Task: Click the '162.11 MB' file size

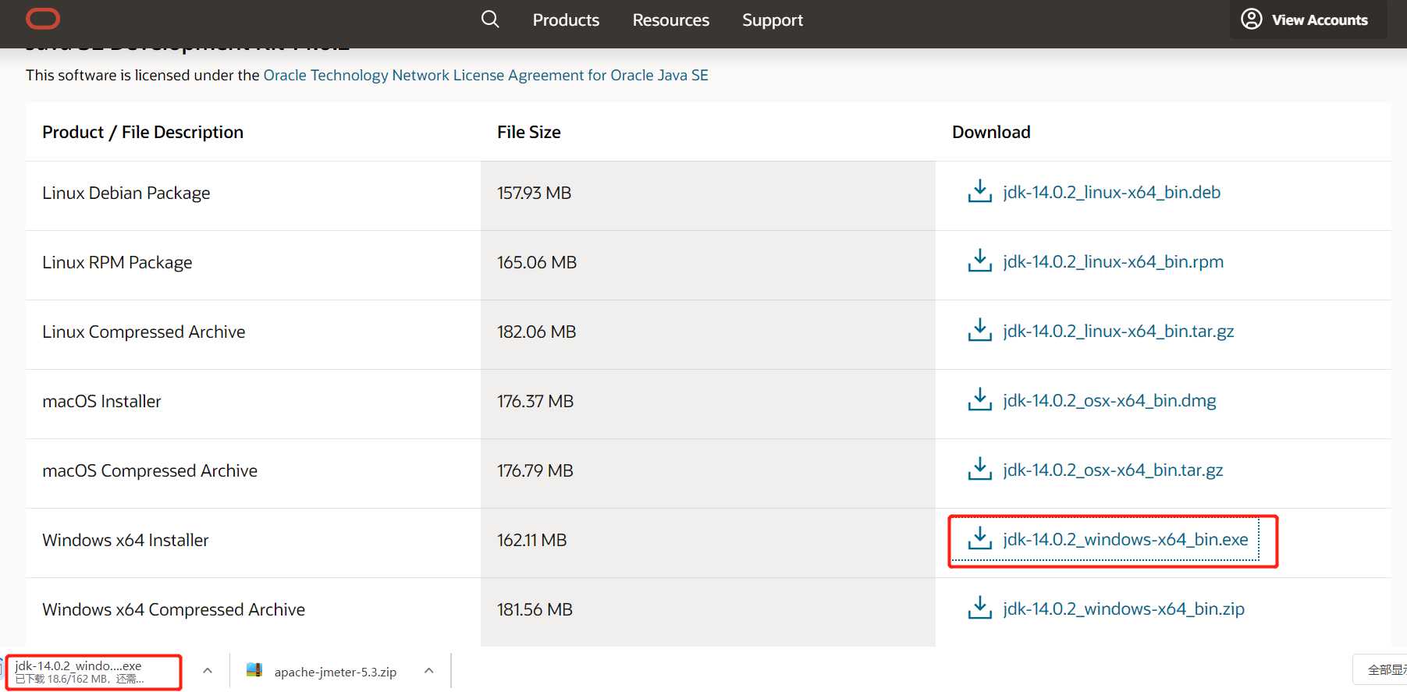Action: click(532, 540)
